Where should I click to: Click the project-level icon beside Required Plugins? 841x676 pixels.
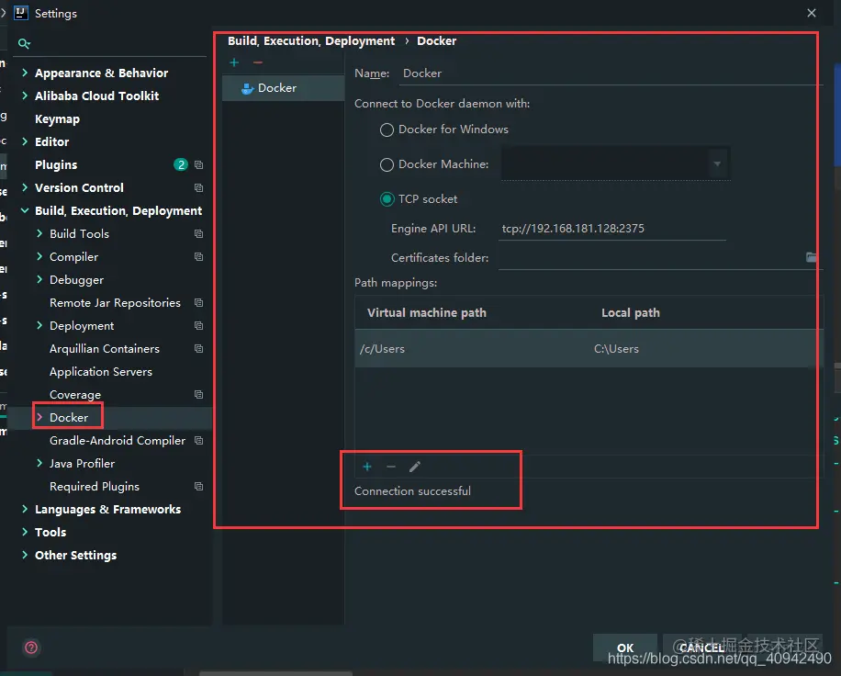(199, 487)
